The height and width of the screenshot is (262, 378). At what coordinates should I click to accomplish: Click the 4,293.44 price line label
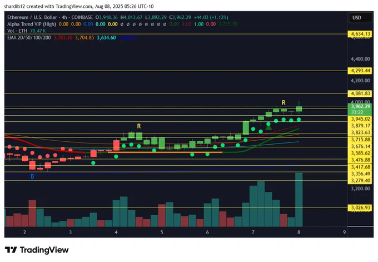tap(360, 71)
